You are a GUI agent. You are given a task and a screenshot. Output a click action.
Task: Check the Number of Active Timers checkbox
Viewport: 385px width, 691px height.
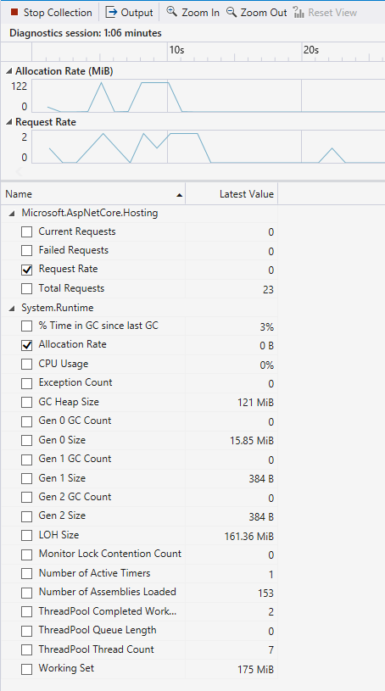(27, 573)
